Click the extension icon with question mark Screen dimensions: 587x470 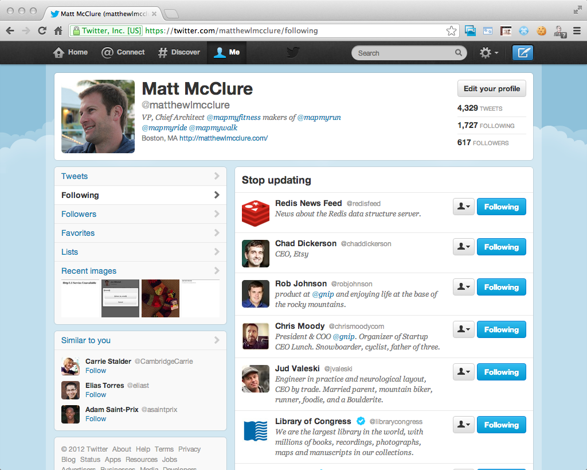(560, 32)
